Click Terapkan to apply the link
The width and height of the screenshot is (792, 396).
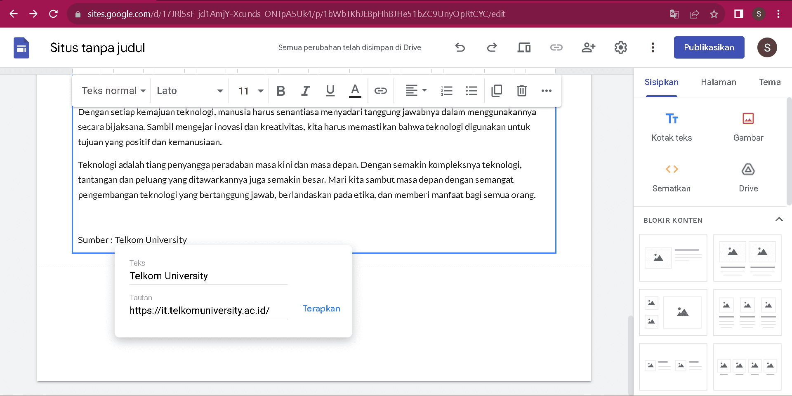(x=321, y=309)
